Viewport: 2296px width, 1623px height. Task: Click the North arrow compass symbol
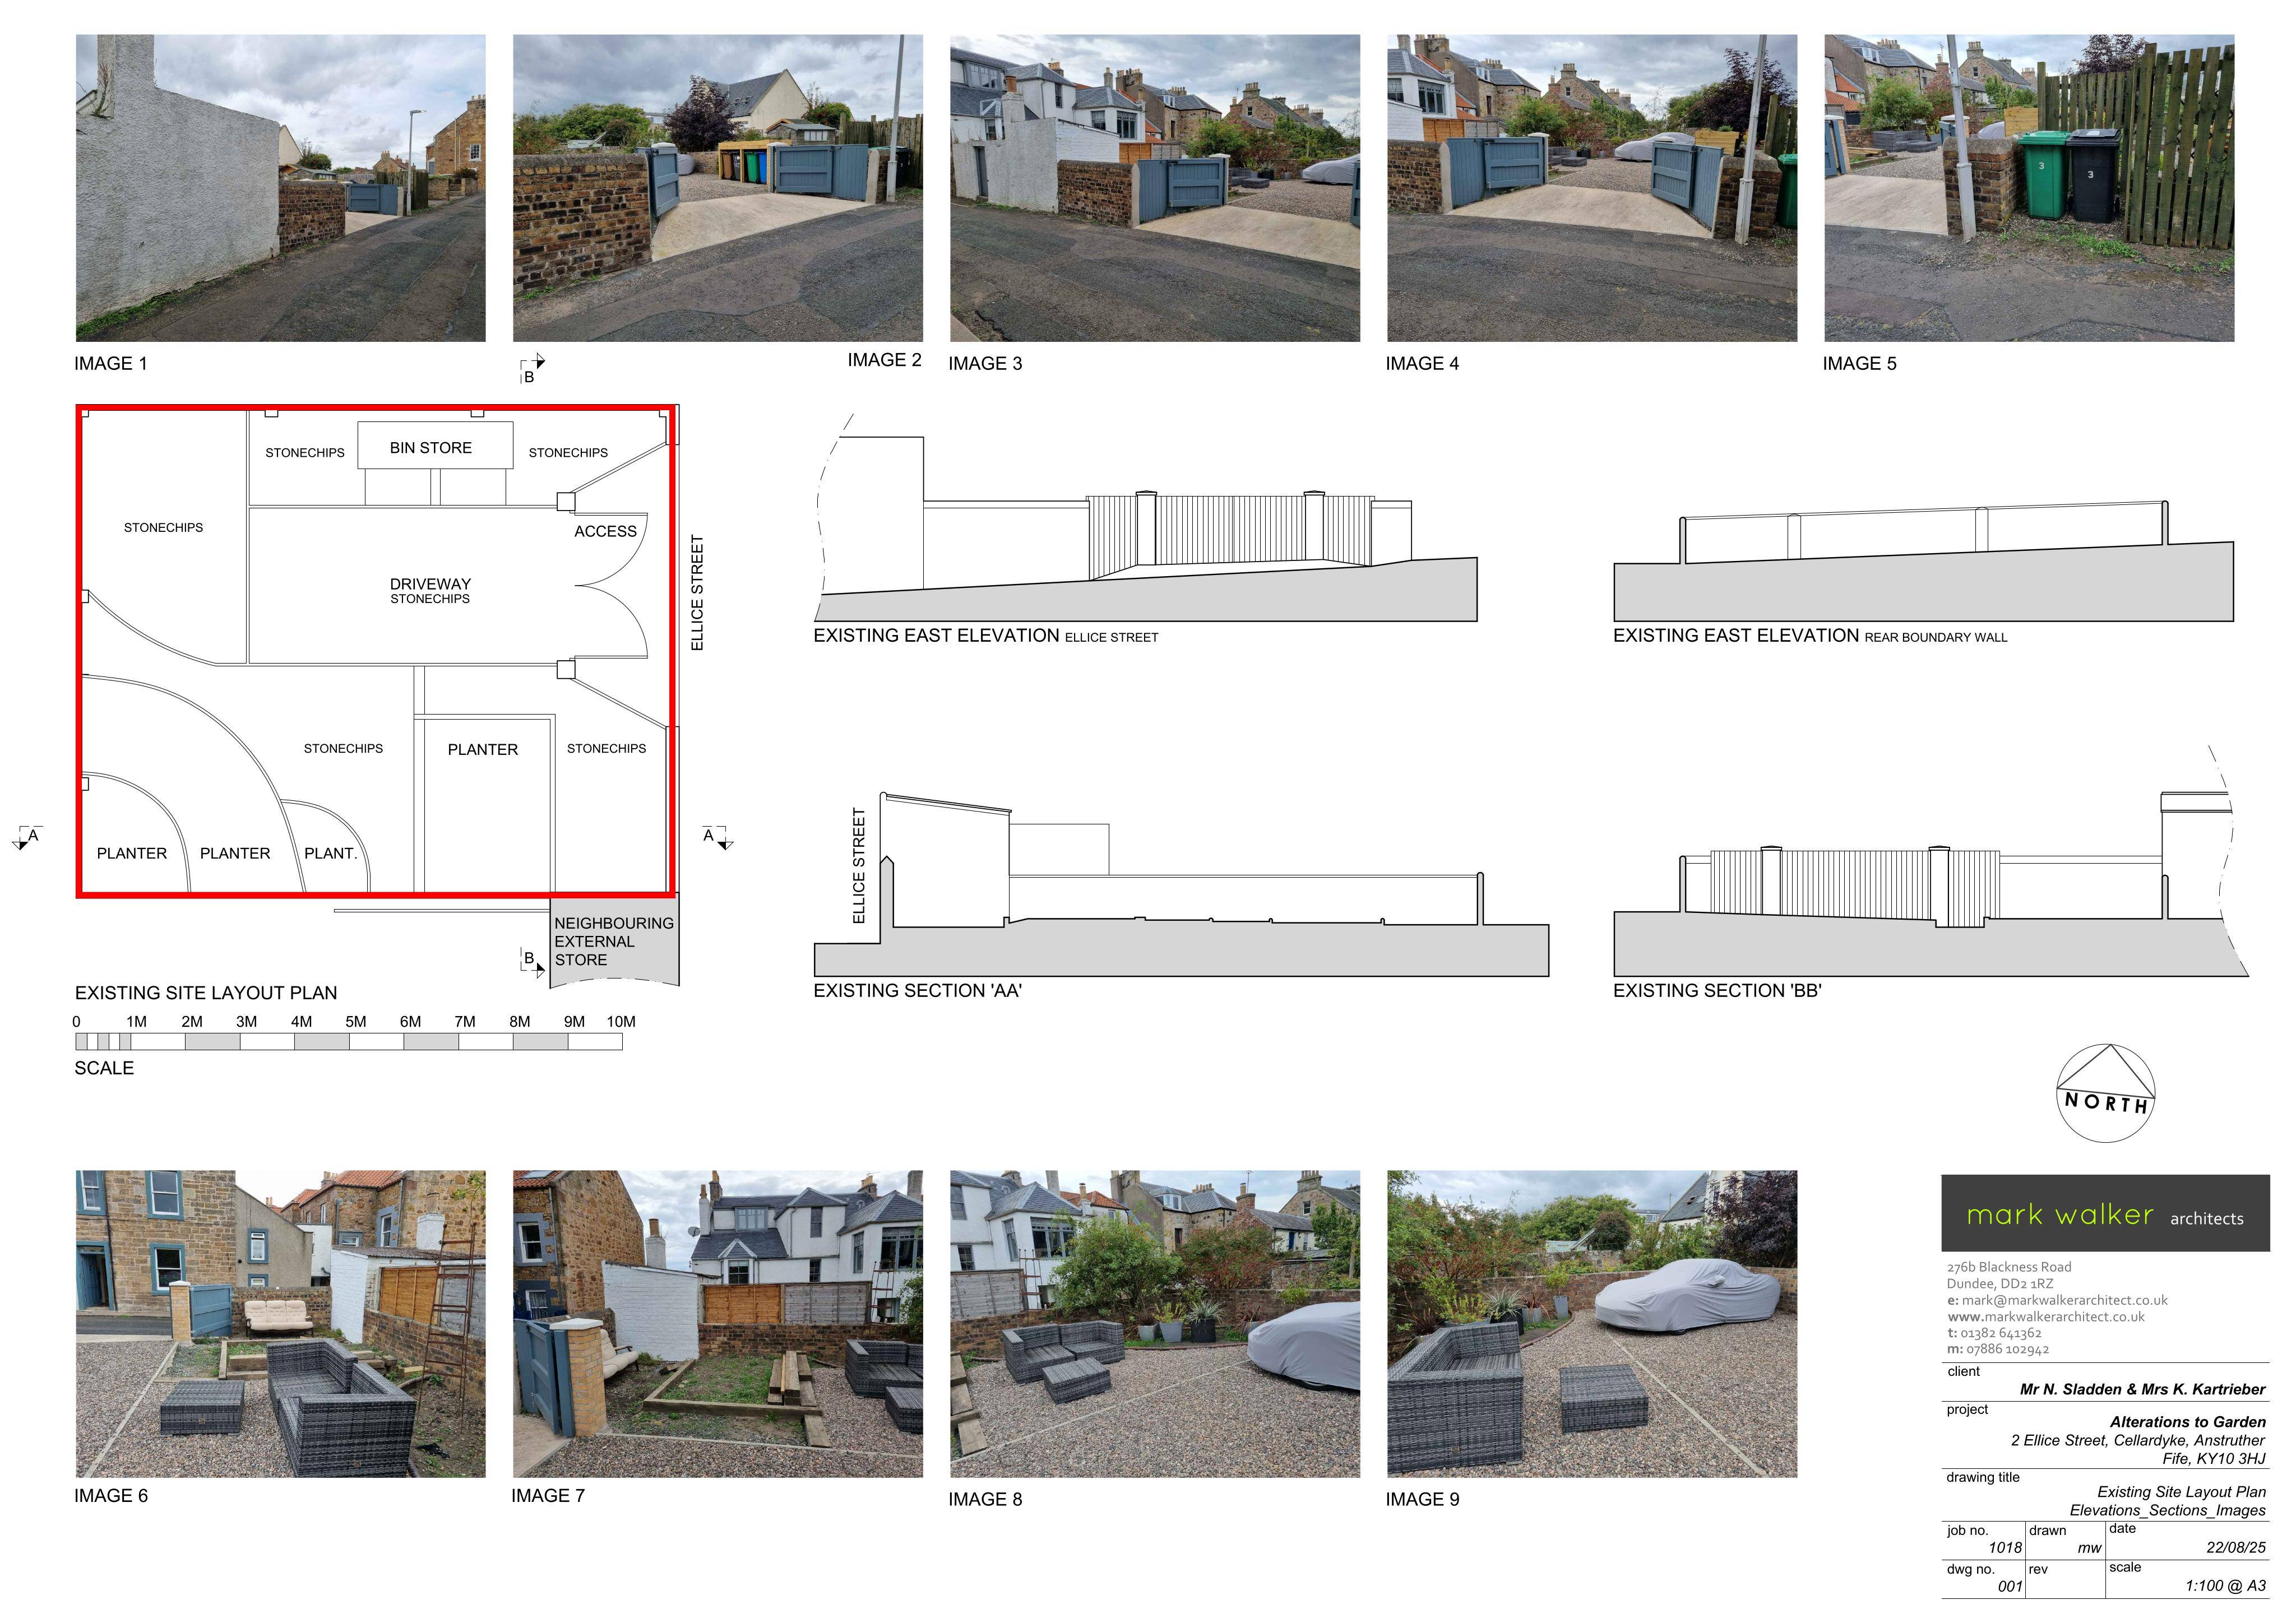[x=2105, y=1092]
